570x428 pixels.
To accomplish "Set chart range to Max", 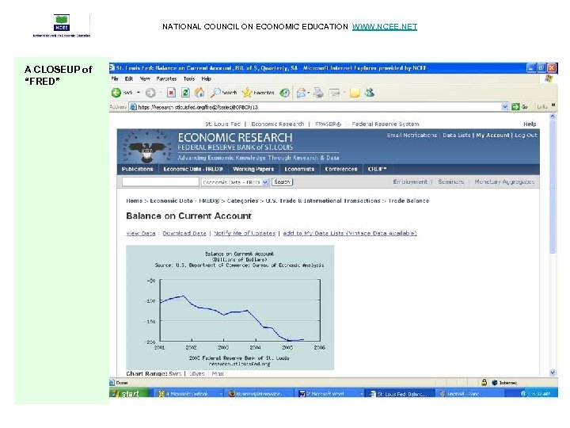I will click(x=218, y=374).
